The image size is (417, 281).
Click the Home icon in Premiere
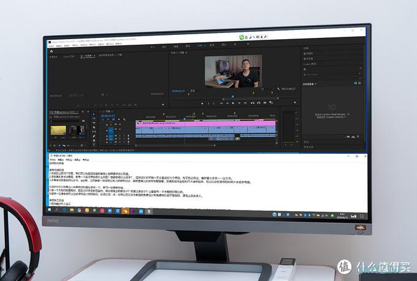pyautogui.click(x=52, y=51)
